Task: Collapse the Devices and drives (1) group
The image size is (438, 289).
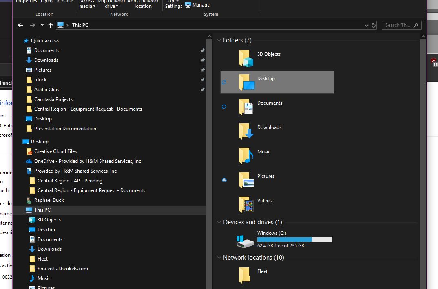Action: [219, 222]
